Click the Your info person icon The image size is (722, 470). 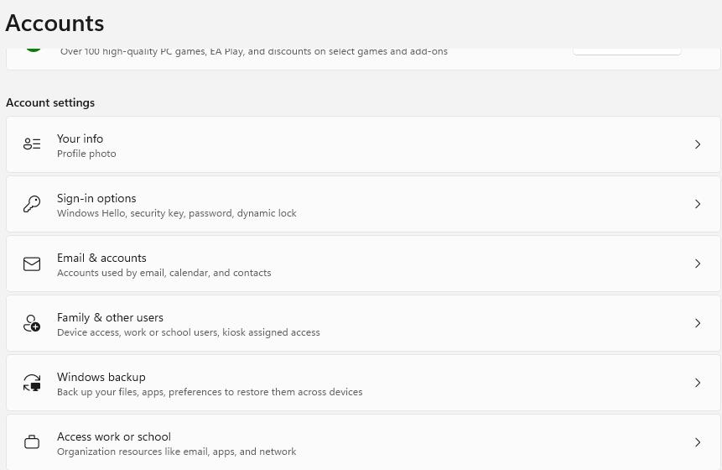coord(32,144)
